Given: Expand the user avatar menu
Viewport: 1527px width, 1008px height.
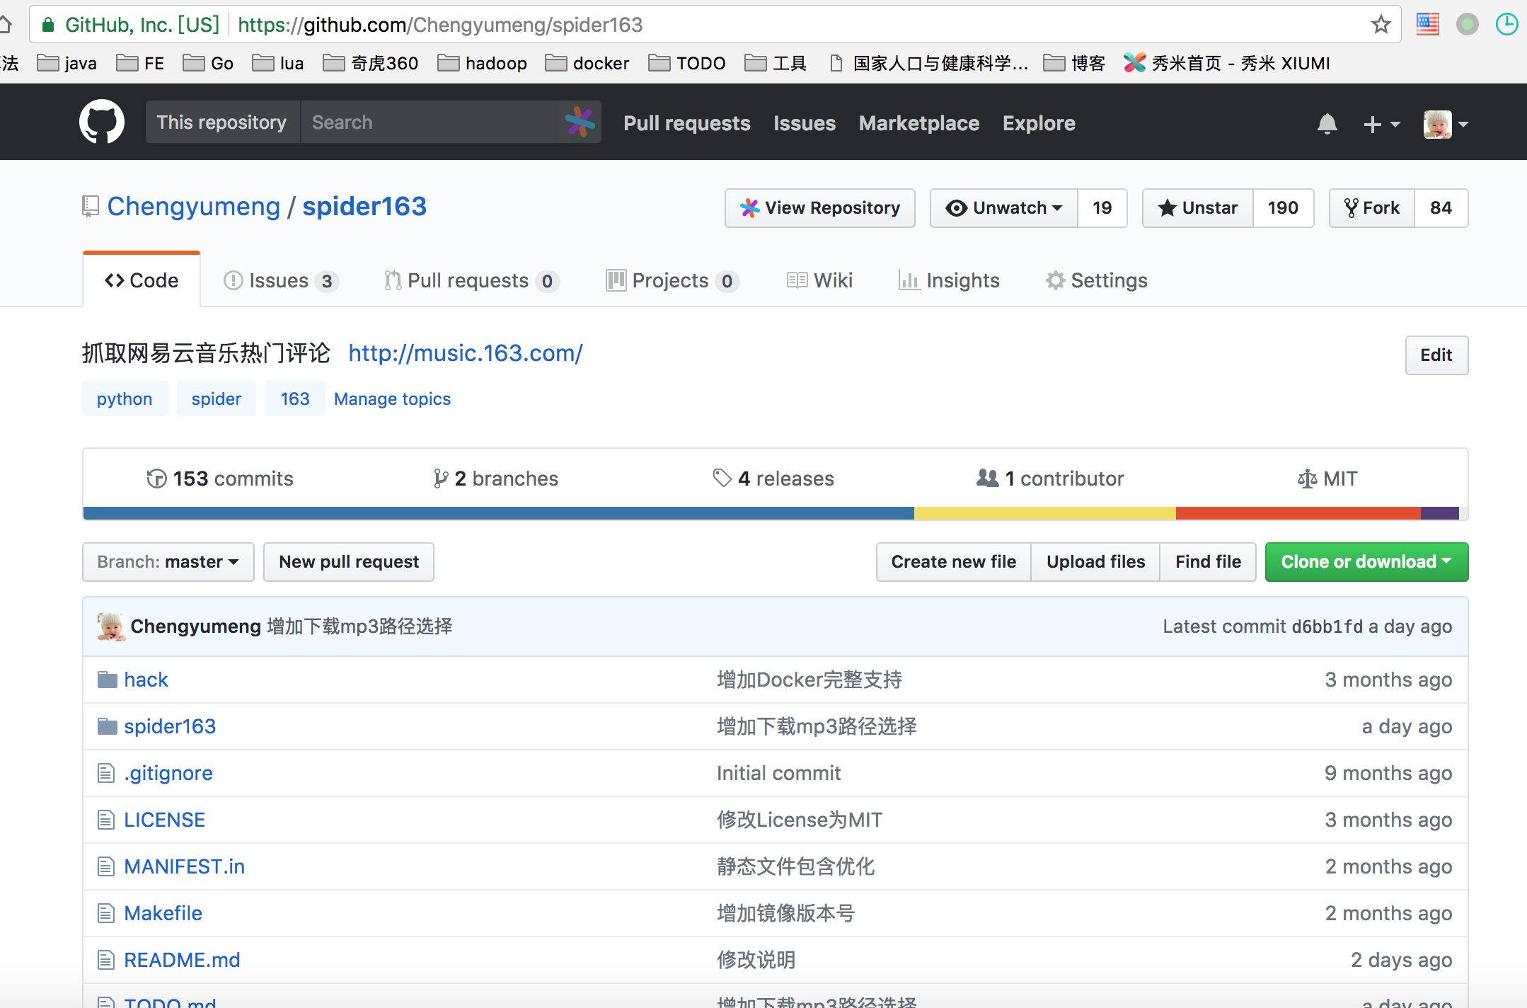Looking at the screenshot, I should click(x=1445, y=124).
